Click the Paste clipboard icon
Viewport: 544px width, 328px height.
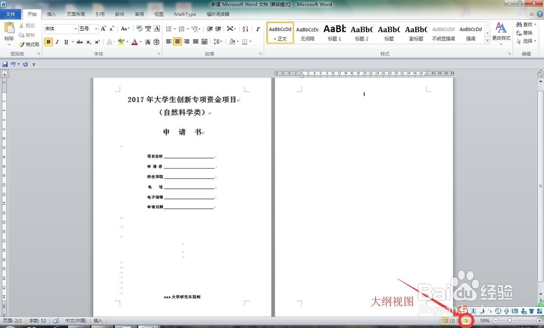[9, 28]
